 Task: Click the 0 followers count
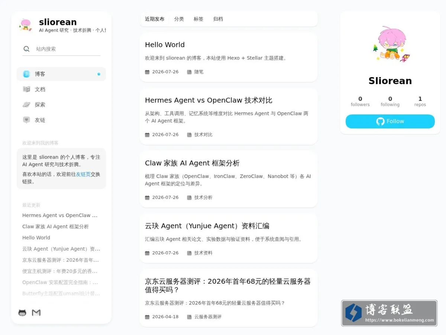pos(360,101)
